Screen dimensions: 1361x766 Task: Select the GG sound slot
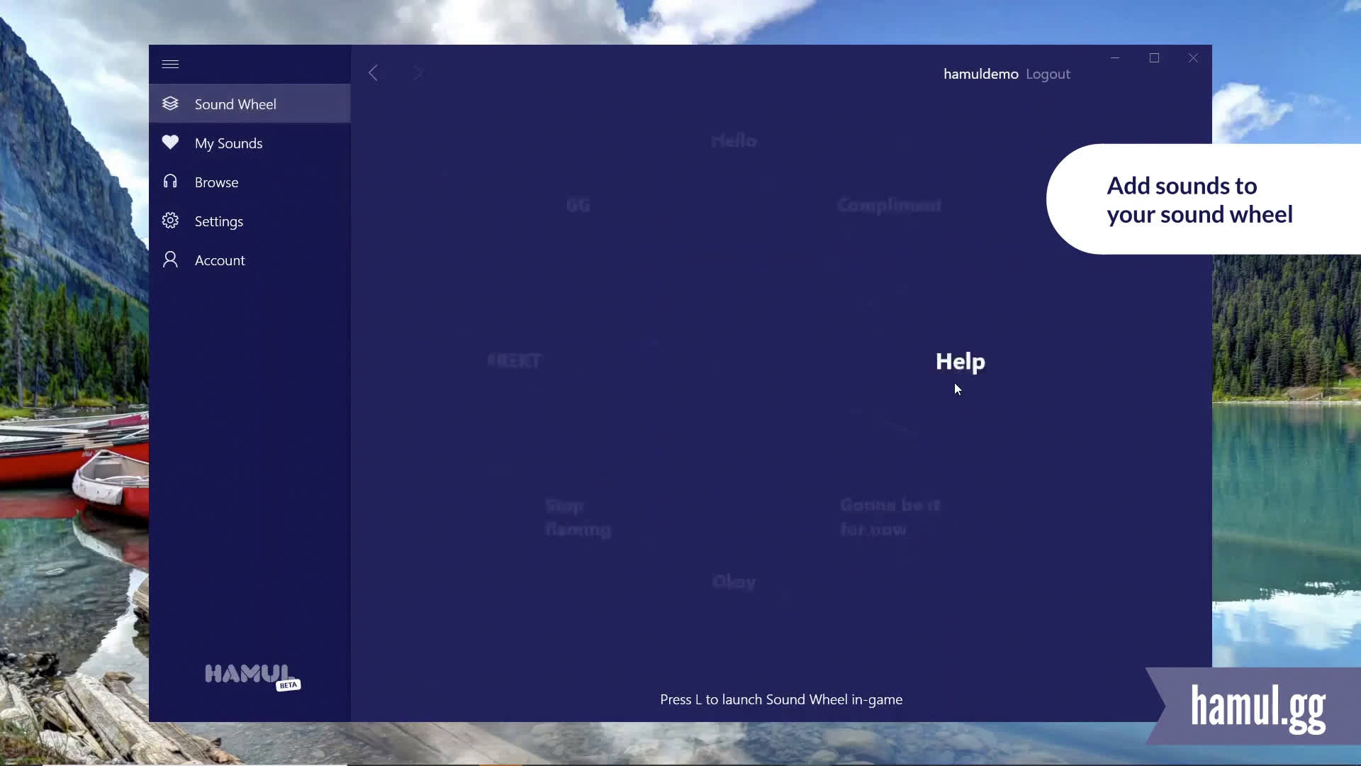pos(578,205)
